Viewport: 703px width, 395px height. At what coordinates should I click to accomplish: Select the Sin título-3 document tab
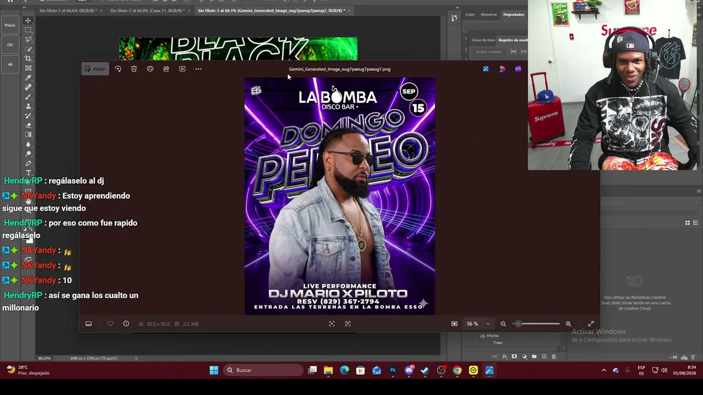tap(271, 10)
